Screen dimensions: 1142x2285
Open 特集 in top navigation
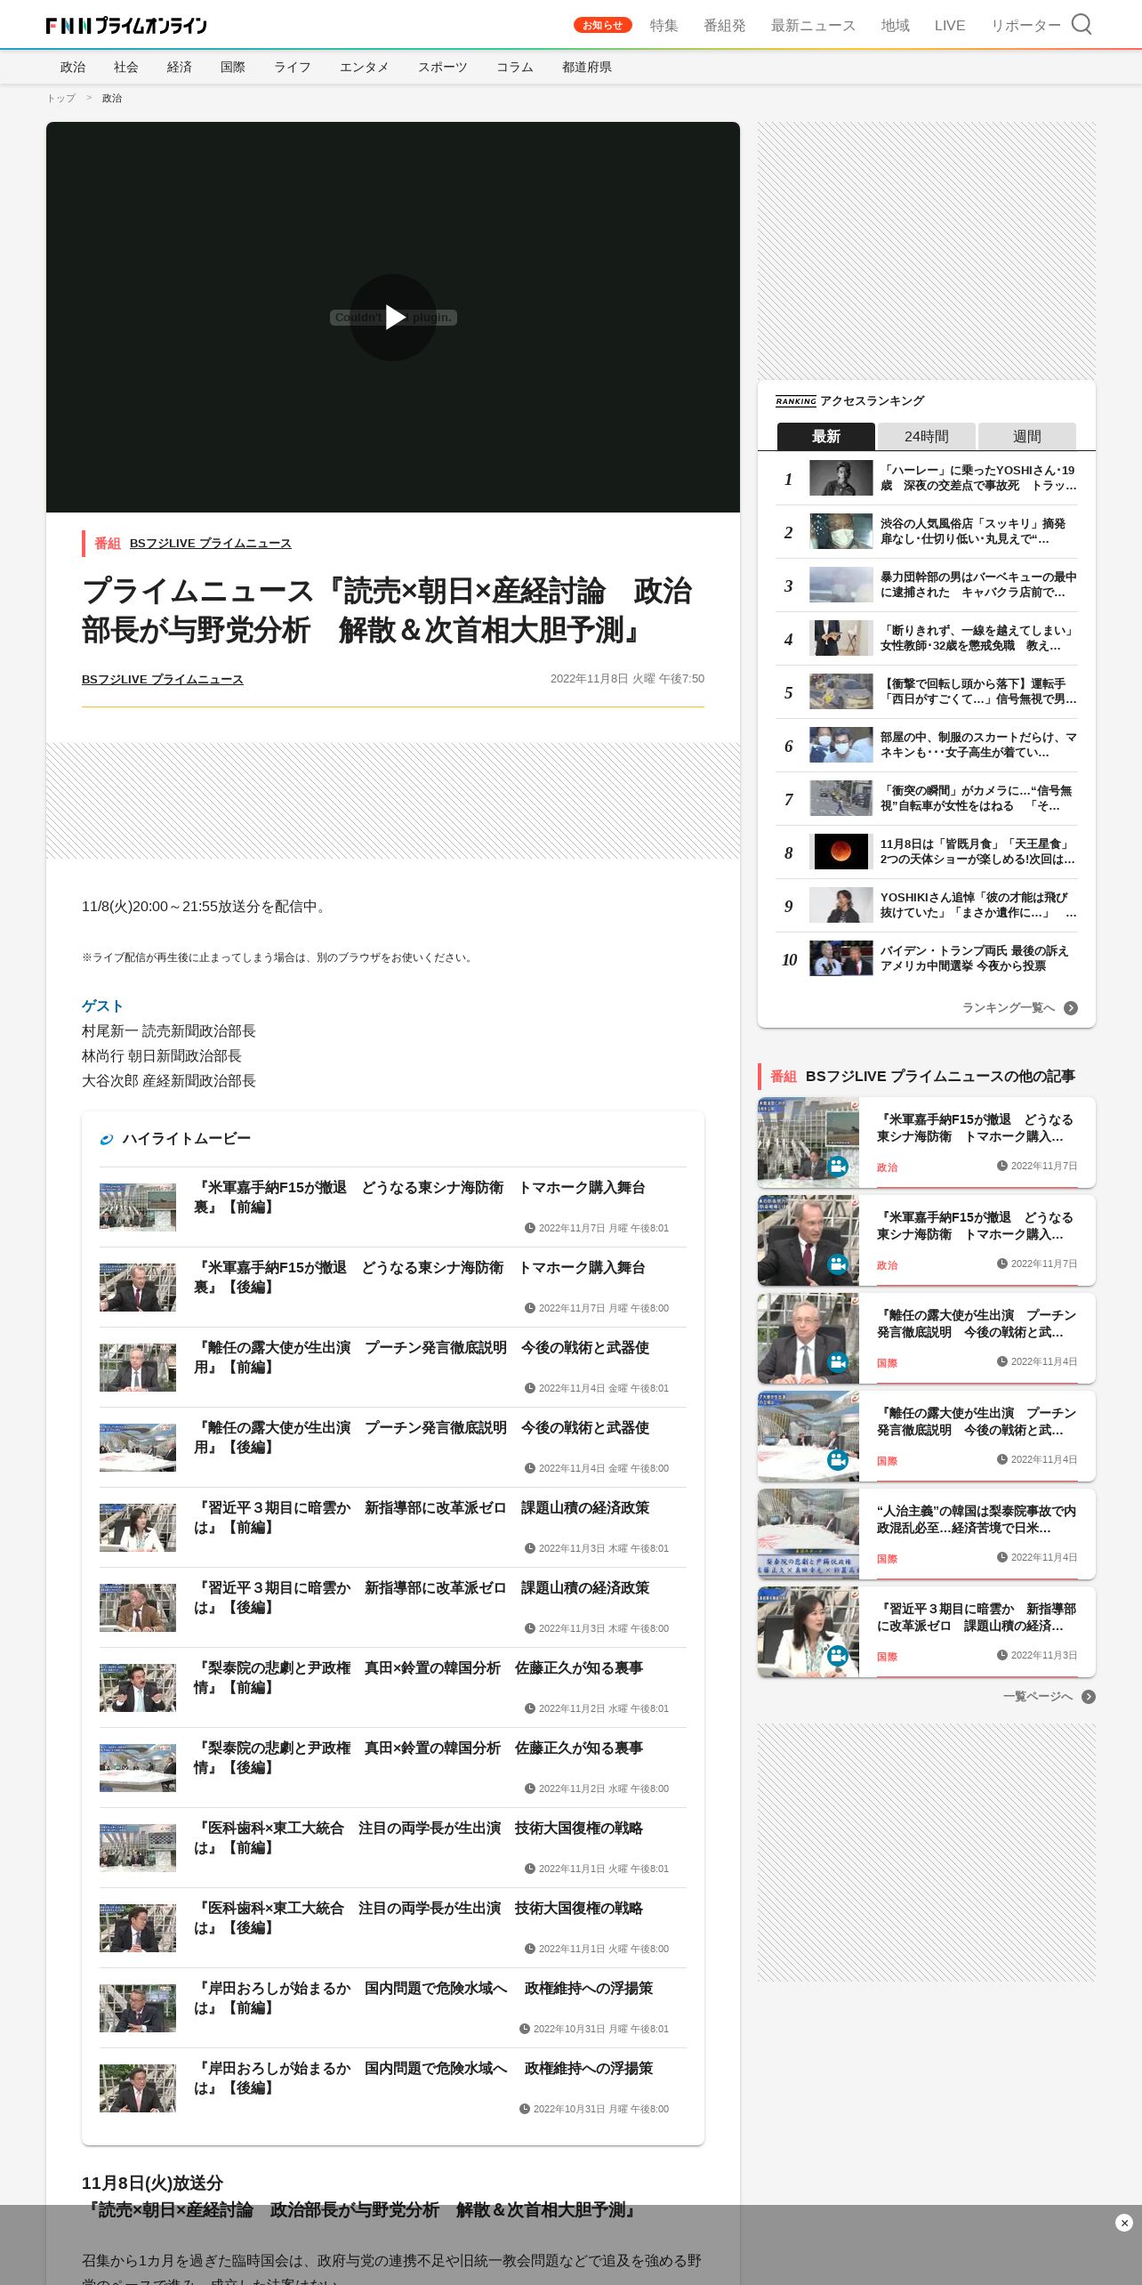(x=664, y=25)
